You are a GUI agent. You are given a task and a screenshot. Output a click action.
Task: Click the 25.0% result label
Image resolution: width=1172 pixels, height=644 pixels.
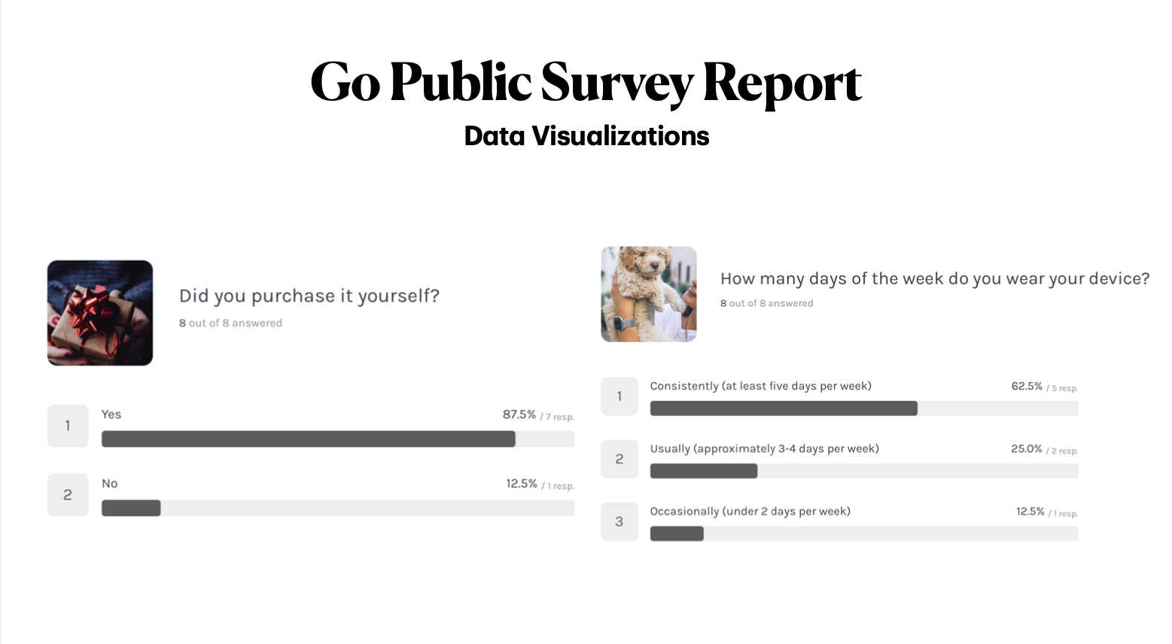(1027, 448)
